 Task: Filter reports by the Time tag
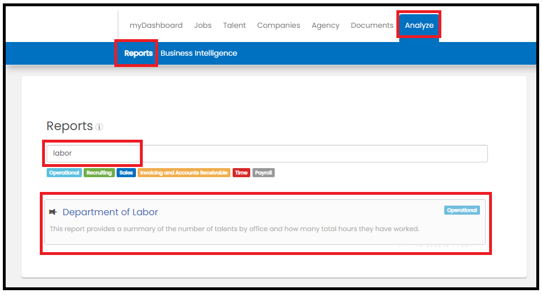[241, 173]
